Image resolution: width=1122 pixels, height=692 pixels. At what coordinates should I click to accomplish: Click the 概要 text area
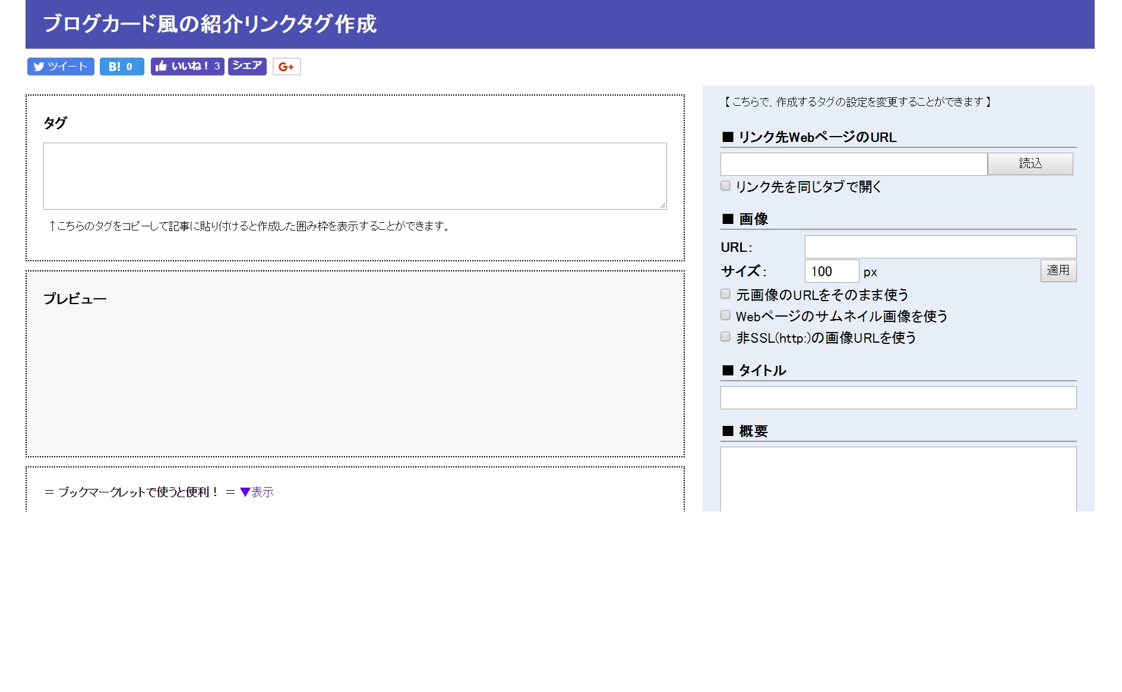[x=899, y=479]
